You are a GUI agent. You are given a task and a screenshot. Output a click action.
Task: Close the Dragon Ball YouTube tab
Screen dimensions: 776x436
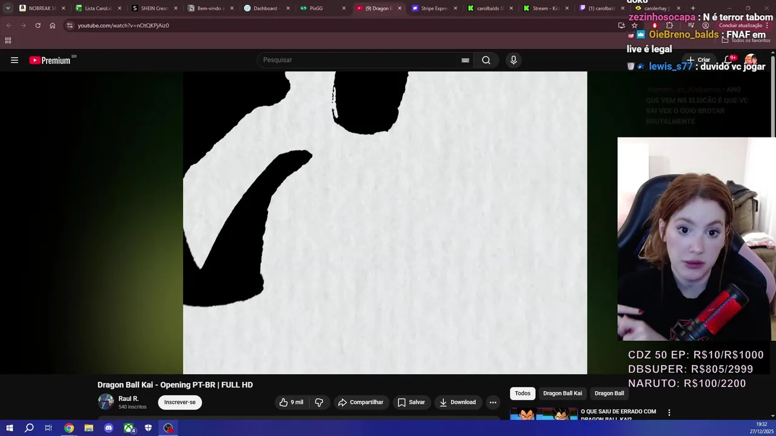(400, 8)
